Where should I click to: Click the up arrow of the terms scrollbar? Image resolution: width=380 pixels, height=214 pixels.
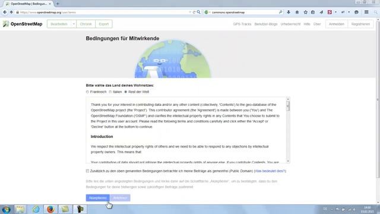288,99
